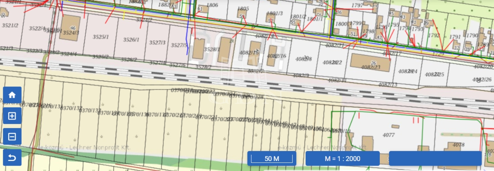Click parcel 3525/1 on the map
This screenshot has width=494, height=171.
pyautogui.click(x=101, y=37)
